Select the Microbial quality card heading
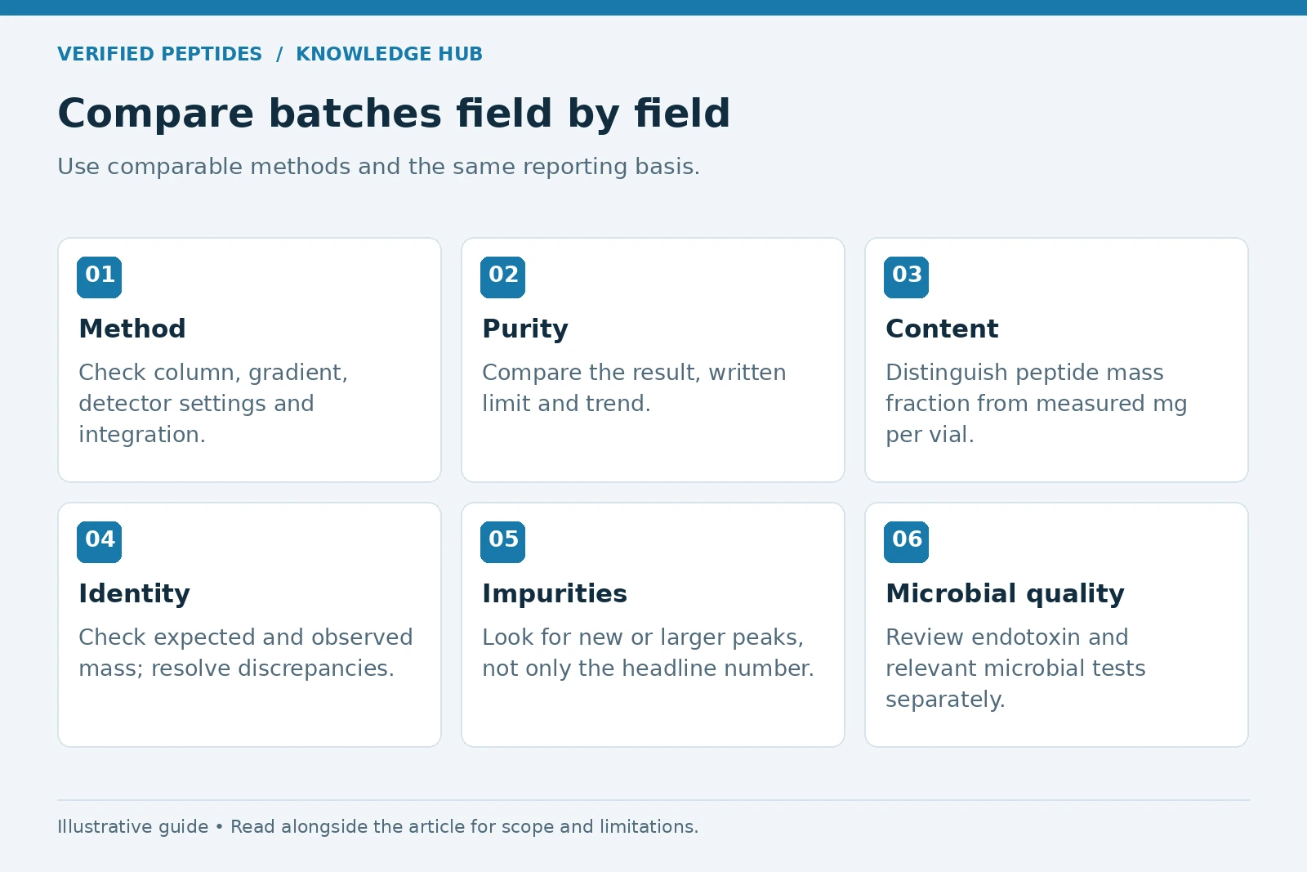1307x872 pixels. tap(1005, 594)
